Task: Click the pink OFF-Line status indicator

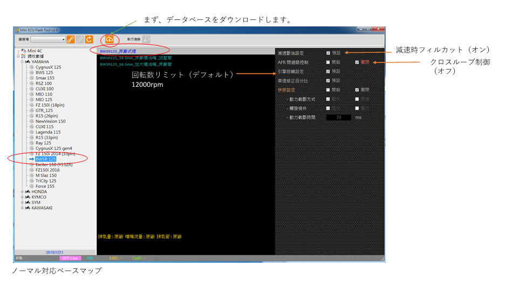Action: pos(70,258)
